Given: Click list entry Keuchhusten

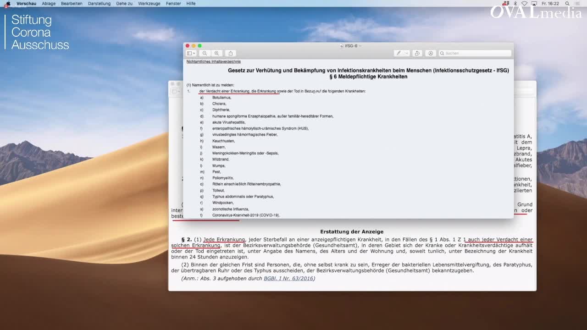Looking at the screenshot, I should (x=223, y=141).
